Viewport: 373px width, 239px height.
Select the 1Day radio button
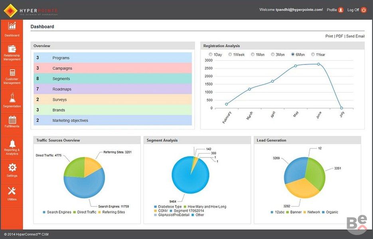click(x=211, y=55)
